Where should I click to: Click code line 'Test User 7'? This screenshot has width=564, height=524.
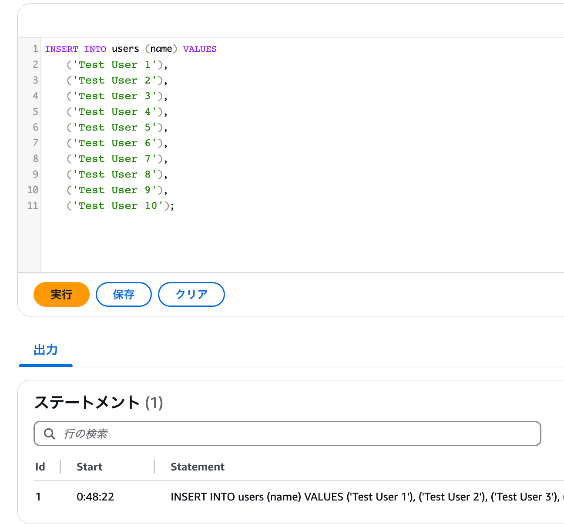coord(117,158)
